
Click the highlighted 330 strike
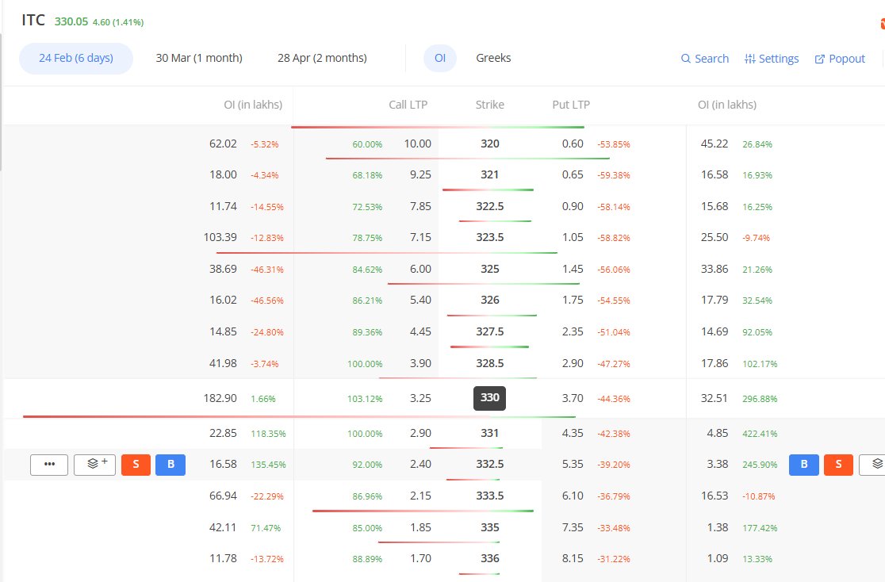tap(490, 398)
